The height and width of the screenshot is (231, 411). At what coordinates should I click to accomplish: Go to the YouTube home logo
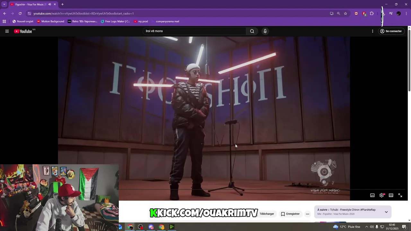click(x=23, y=31)
